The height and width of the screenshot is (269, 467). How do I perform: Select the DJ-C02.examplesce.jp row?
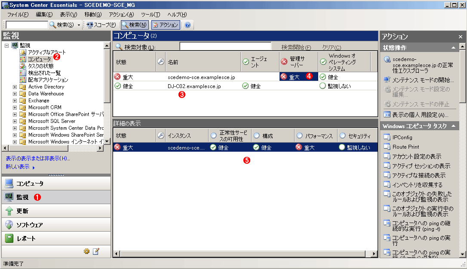tap(245, 86)
